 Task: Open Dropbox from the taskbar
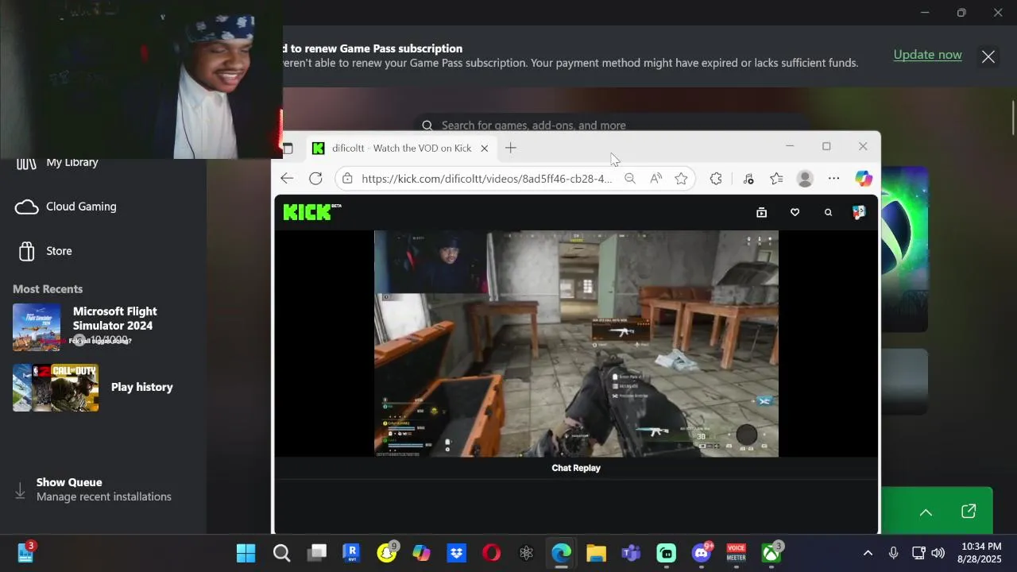coord(456,553)
